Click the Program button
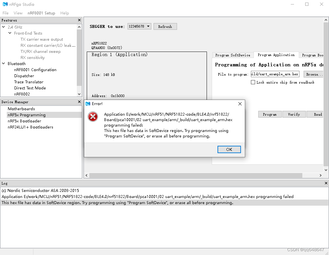 pos(270,114)
